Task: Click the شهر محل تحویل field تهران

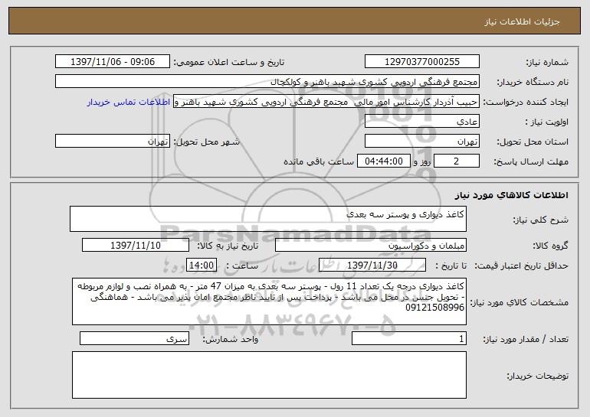Action: pos(113,142)
